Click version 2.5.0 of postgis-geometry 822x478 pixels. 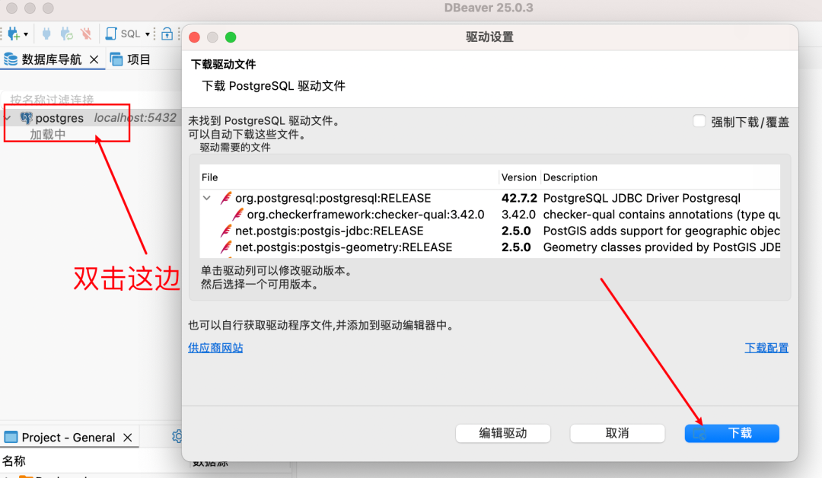tap(516, 247)
